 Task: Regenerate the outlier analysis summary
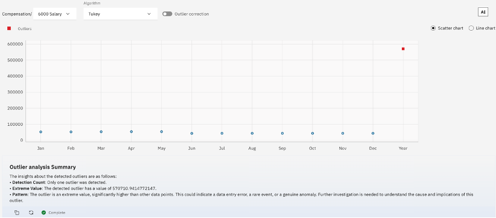(x=31, y=213)
